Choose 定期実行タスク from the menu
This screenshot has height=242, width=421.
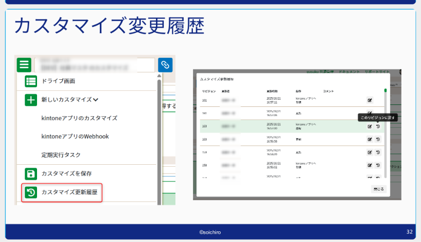[61, 155]
